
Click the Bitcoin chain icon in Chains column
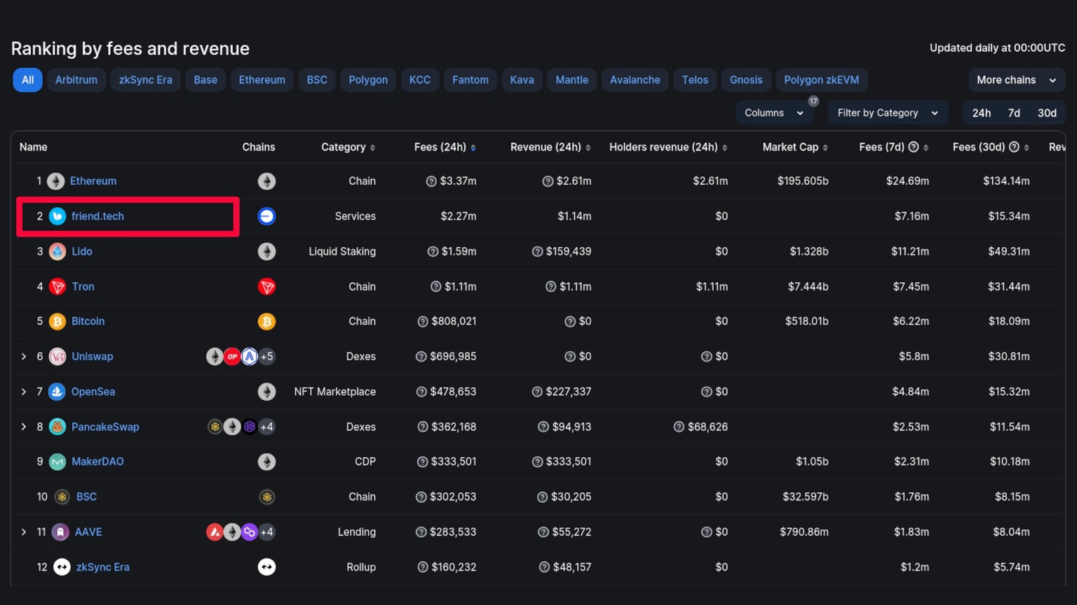[x=266, y=321]
